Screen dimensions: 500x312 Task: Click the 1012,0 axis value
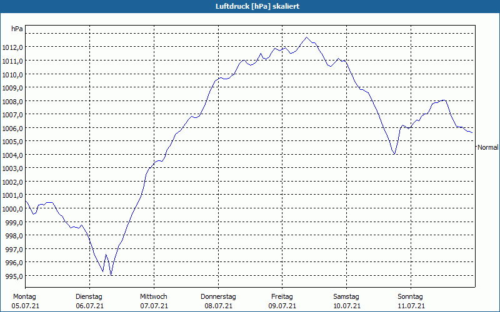[x=12, y=47]
